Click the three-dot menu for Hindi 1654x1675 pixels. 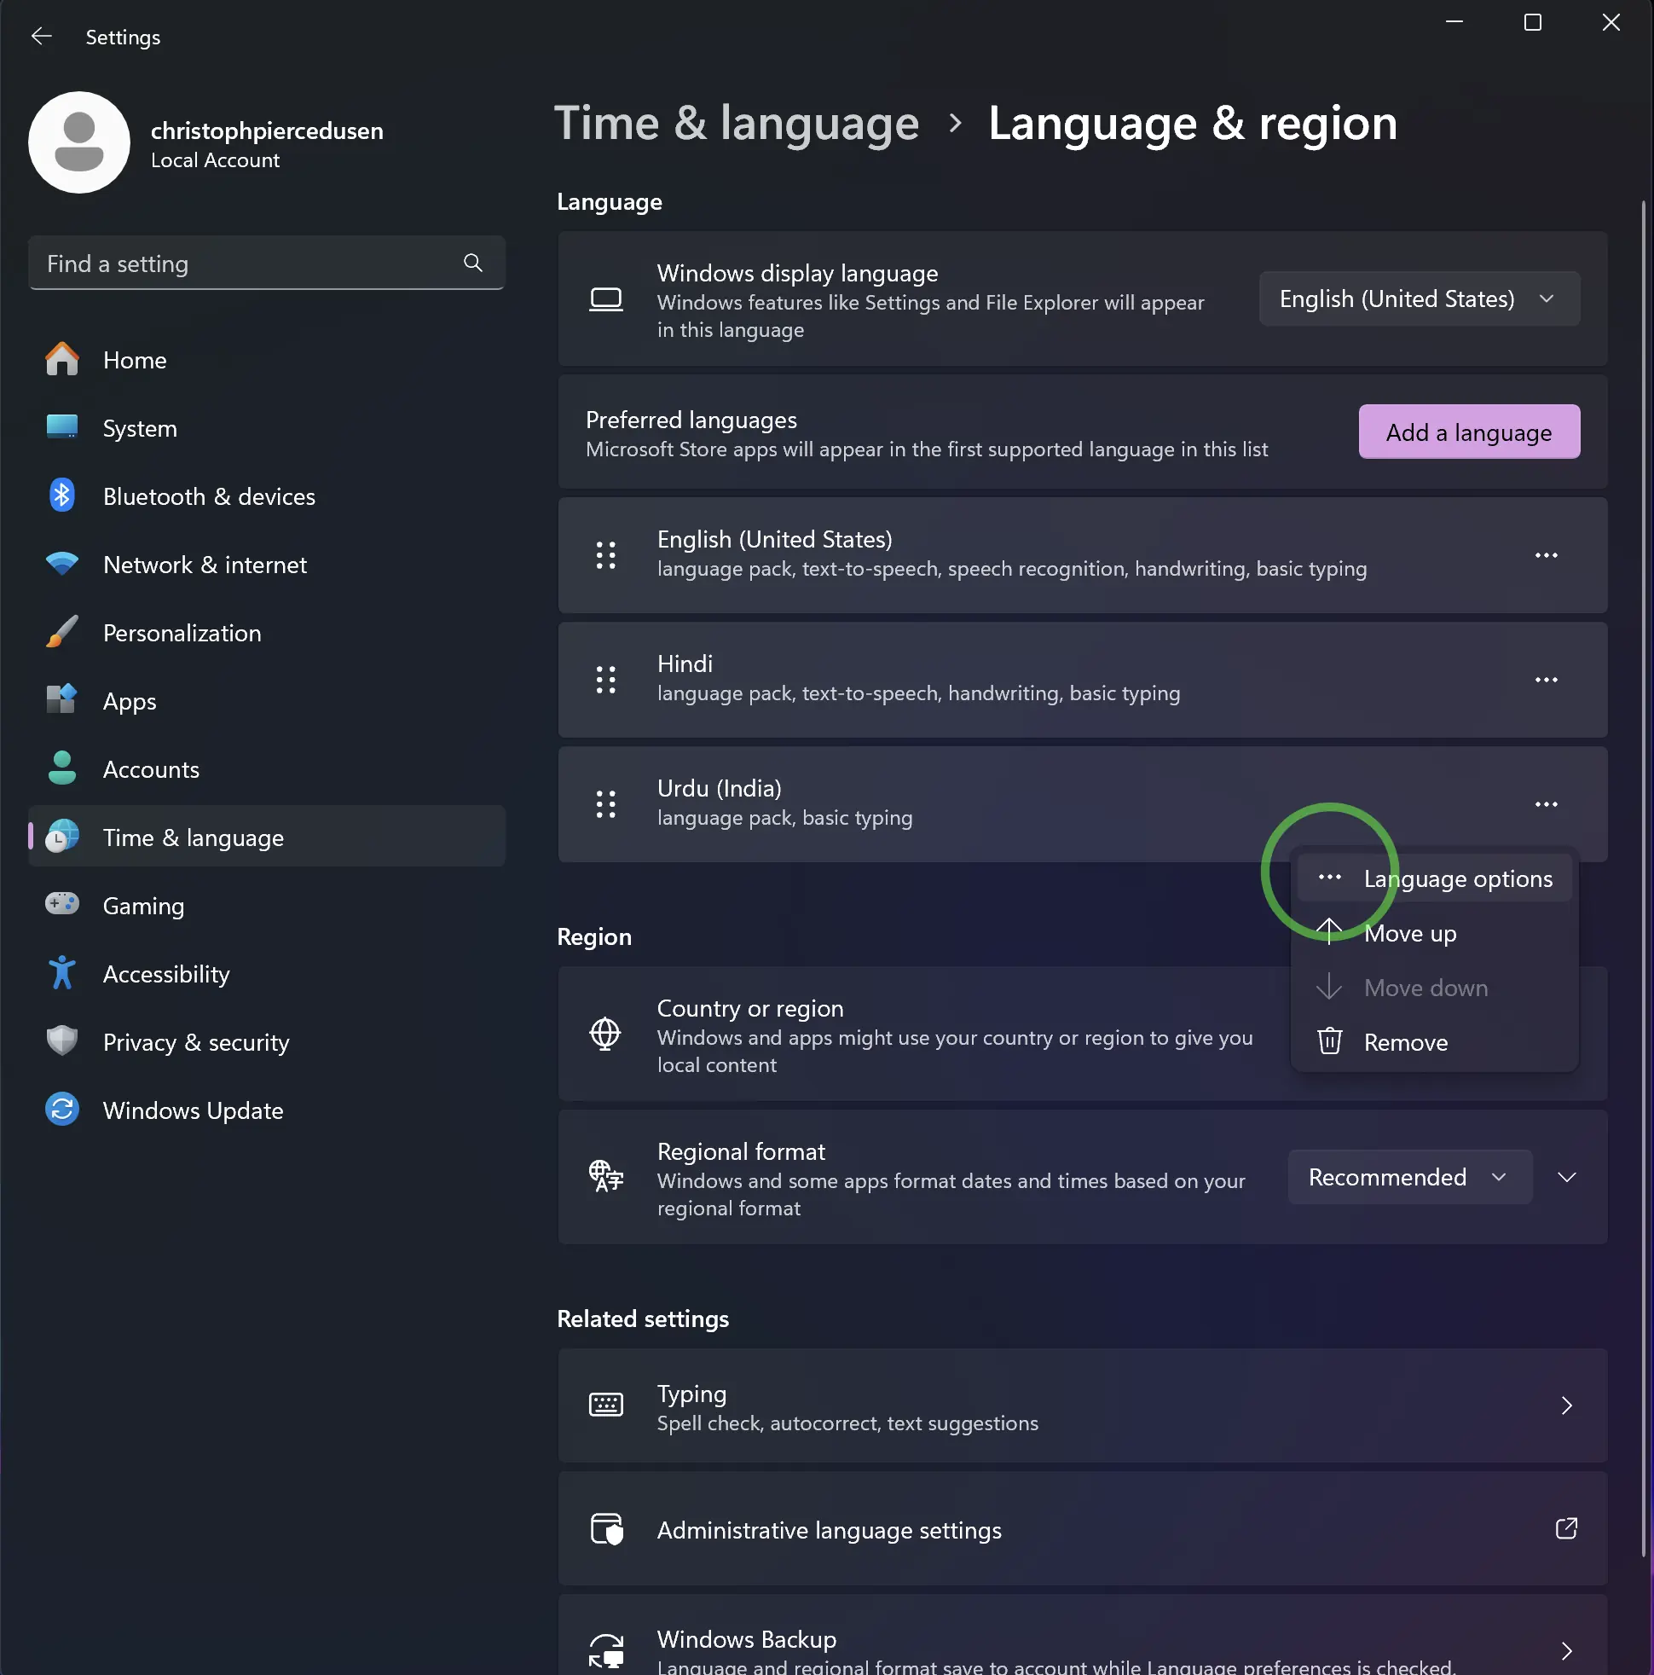(1547, 679)
